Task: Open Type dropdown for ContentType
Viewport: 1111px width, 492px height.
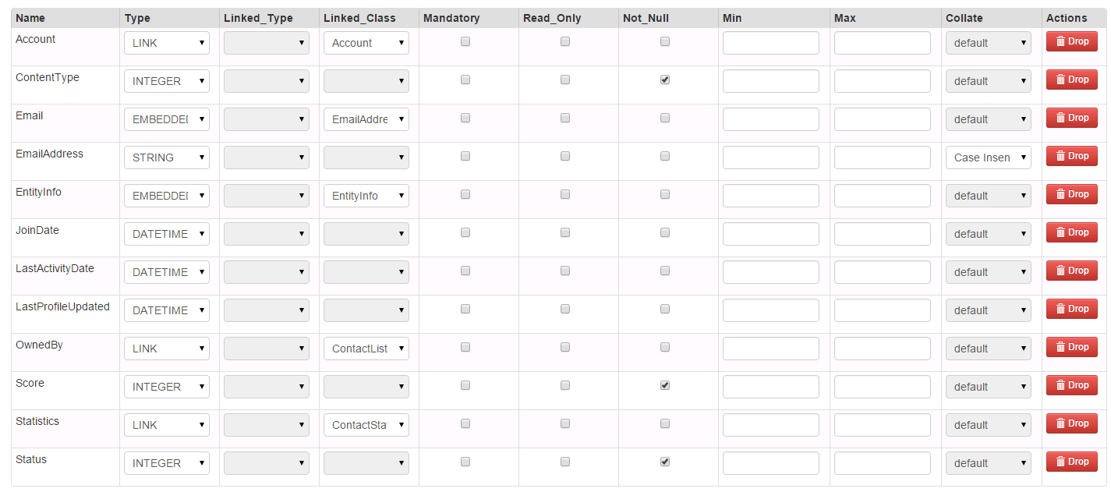Action: (x=167, y=81)
